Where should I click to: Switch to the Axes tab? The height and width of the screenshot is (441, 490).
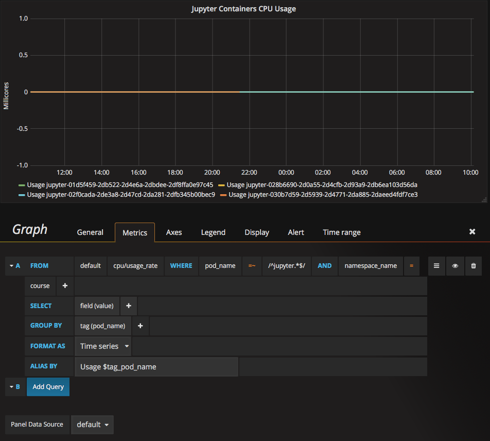click(174, 232)
